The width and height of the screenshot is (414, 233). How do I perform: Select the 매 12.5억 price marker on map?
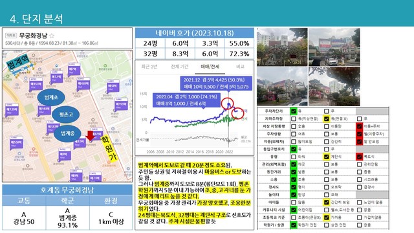pyautogui.click(x=53, y=127)
